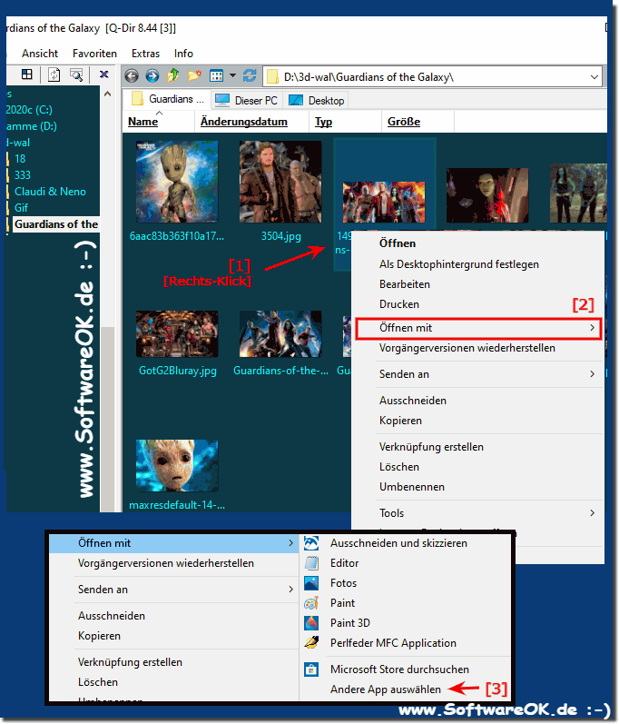The width and height of the screenshot is (619, 724).
Task: Select the (D:) drive in tree
Action: 32,126
